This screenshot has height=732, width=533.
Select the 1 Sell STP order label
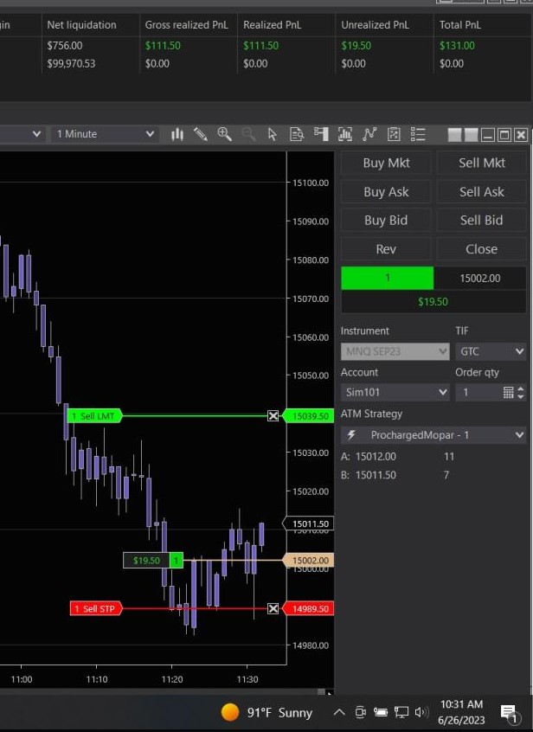(96, 608)
